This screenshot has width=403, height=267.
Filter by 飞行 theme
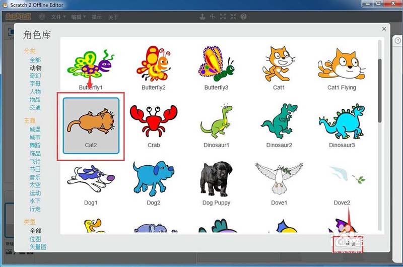point(35,161)
